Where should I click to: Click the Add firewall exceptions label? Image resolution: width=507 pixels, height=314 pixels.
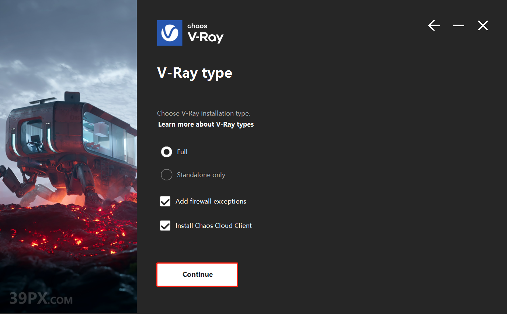tap(211, 201)
